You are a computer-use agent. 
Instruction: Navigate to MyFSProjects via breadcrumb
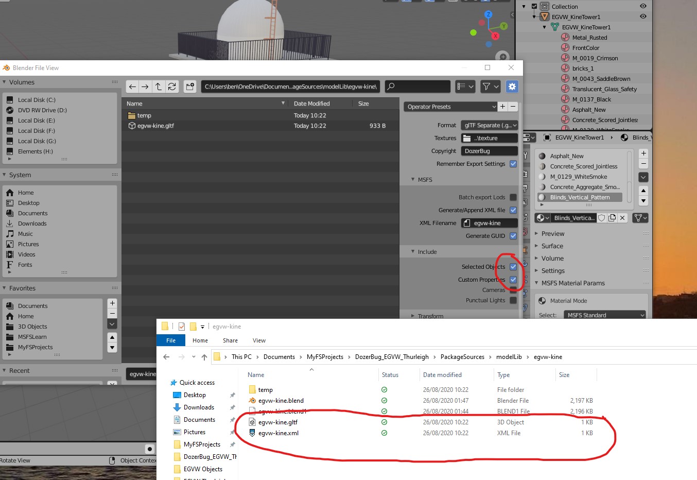coord(325,356)
